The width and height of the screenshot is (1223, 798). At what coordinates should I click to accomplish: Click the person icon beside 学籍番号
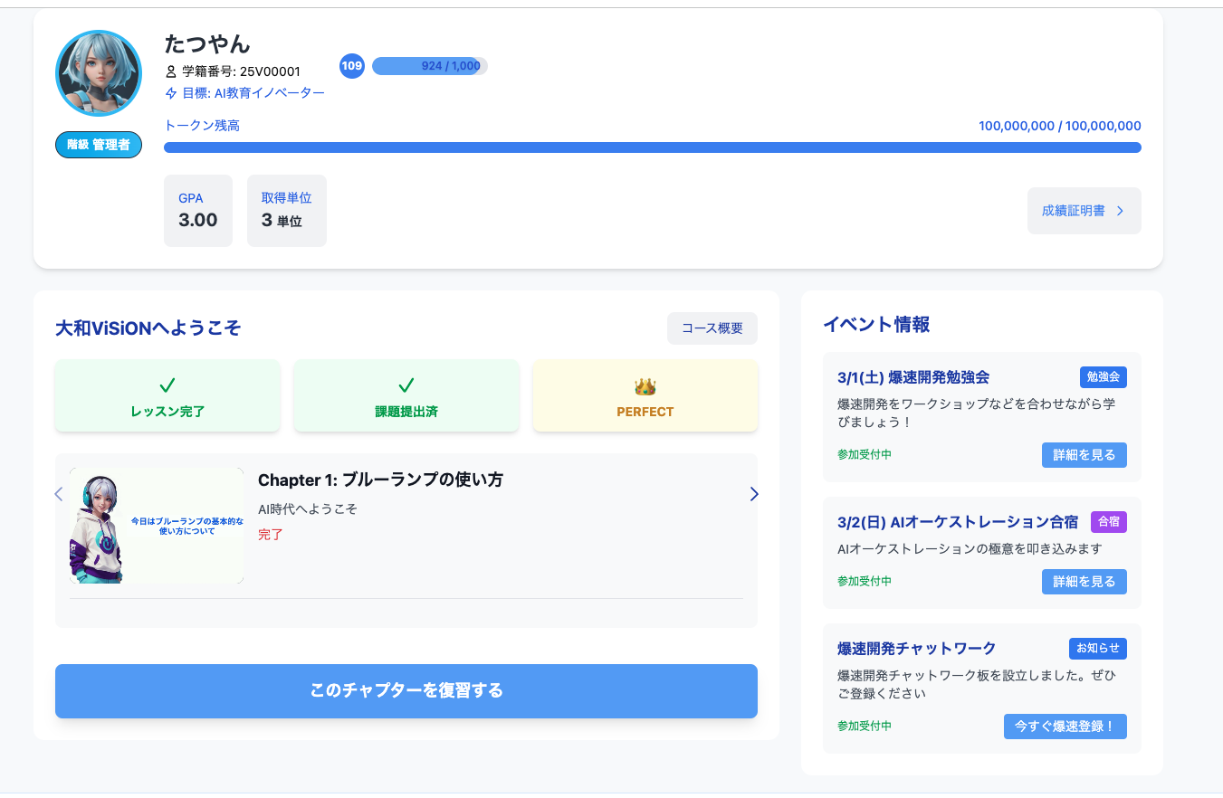pyautogui.click(x=171, y=71)
